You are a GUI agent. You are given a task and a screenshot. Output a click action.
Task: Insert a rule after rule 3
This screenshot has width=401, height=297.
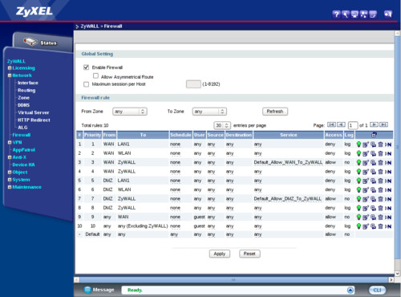[373, 163]
